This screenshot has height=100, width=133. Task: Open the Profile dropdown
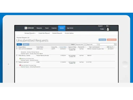(x=103, y=29)
